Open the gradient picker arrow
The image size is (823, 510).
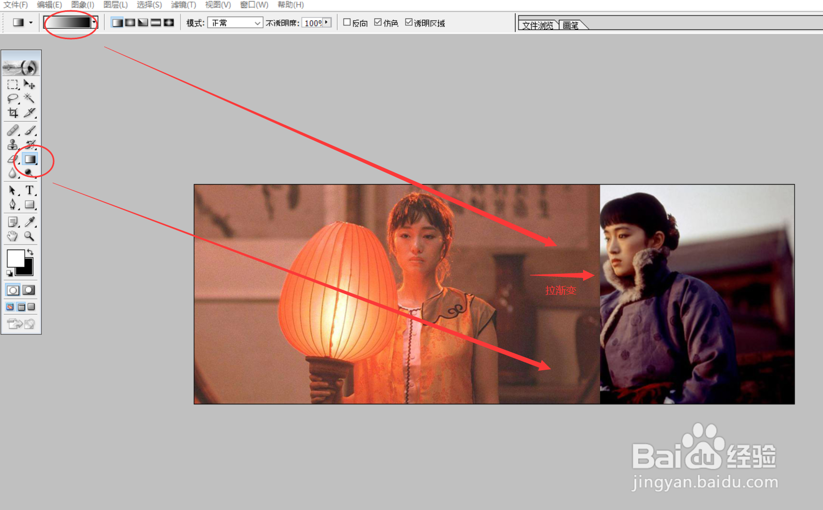(94, 22)
